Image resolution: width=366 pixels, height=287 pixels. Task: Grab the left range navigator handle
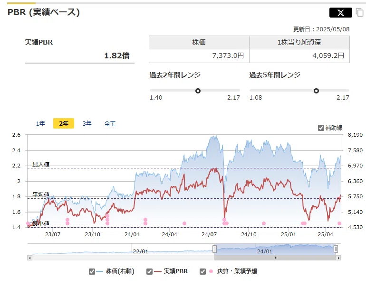[214, 249]
